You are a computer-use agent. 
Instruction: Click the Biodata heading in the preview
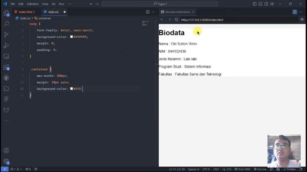click(x=172, y=33)
